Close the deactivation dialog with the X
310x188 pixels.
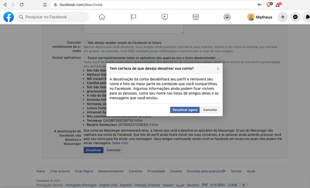tap(218, 69)
